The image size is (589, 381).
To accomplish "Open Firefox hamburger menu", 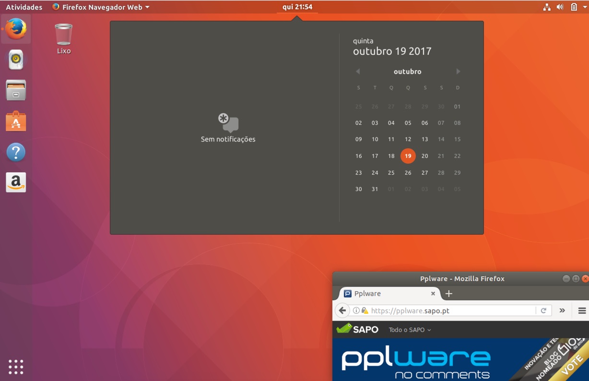I will [x=582, y=310].
